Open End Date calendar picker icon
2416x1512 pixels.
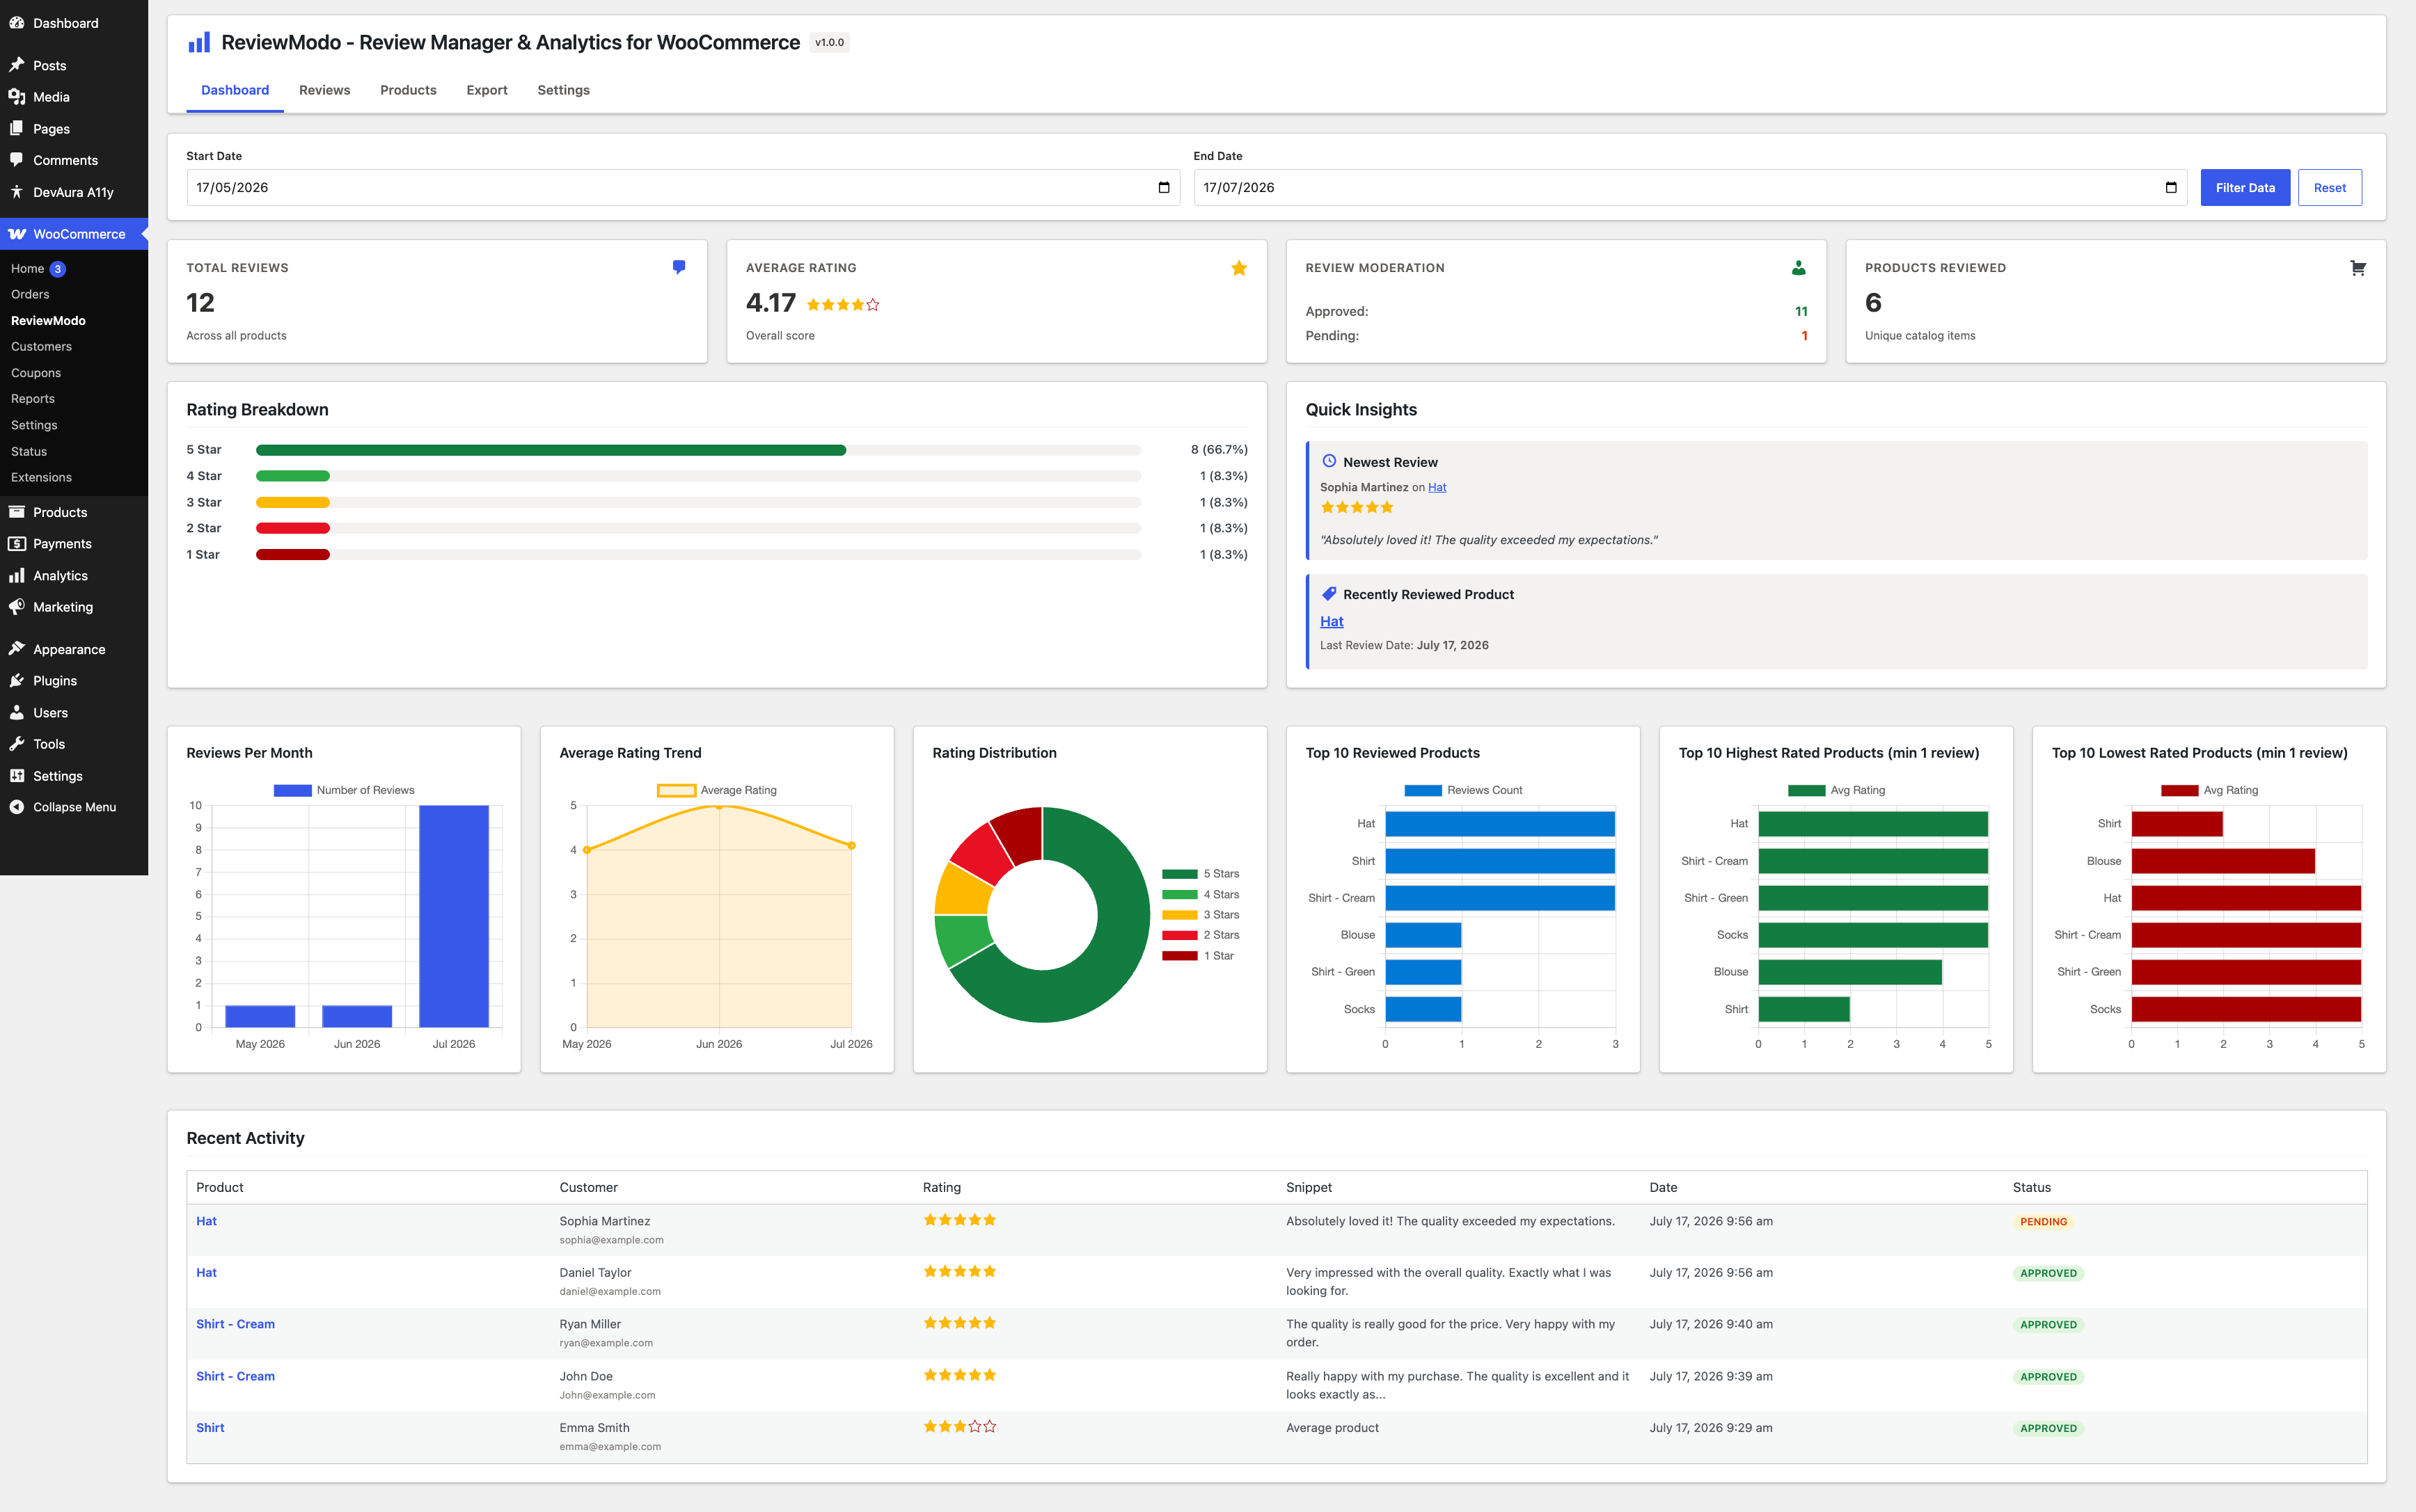click(x=2171, y=188)
